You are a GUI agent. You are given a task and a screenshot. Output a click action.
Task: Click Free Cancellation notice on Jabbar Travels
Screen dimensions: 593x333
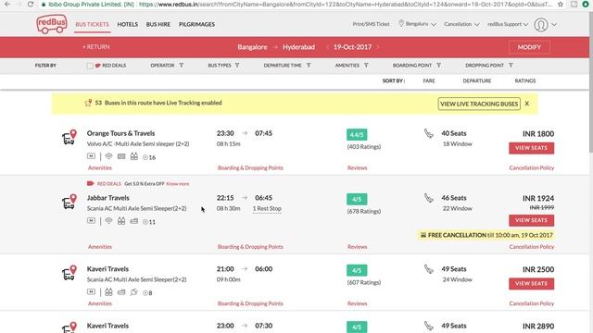pos(486,235)
